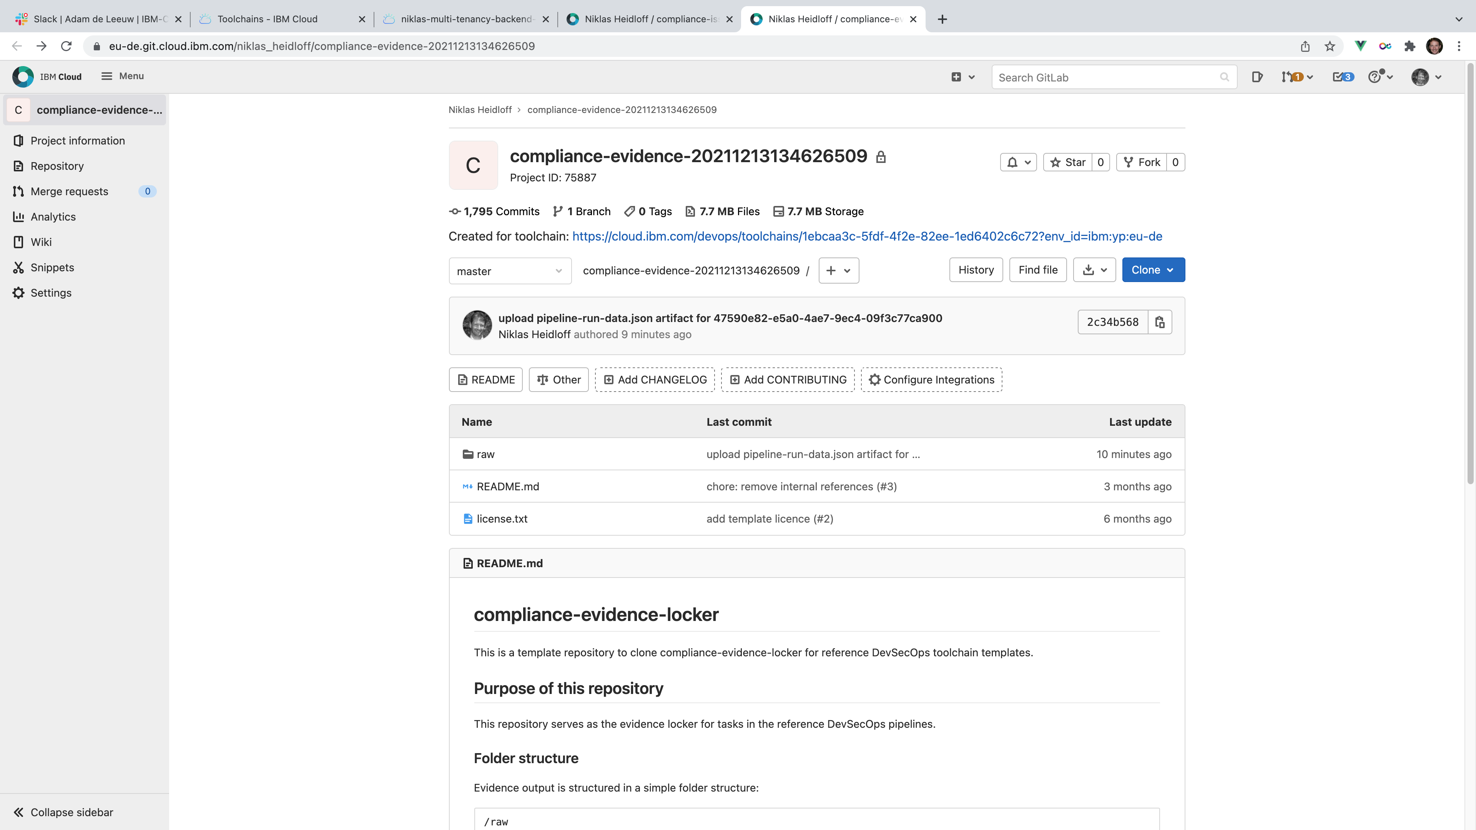Expand the Clone dropdown
This screenshot has width=1476, height=830.
1153,270
